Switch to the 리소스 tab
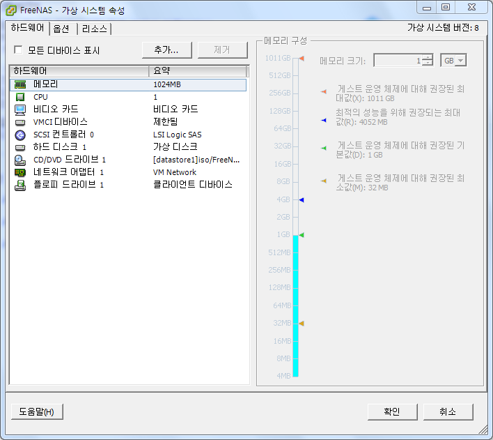Screen dimensions: 493x440 [x=94, y=29]
